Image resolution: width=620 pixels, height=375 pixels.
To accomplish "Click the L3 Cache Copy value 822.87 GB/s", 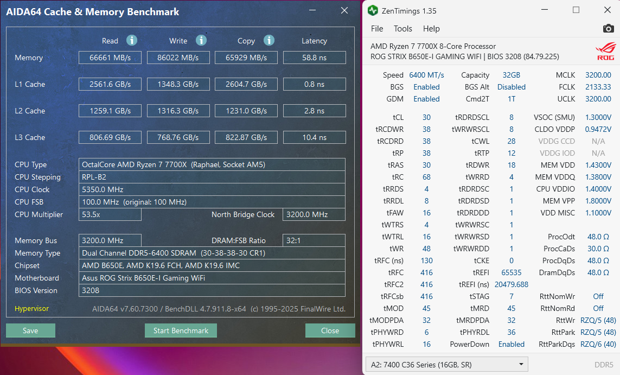I will point(246,137).
